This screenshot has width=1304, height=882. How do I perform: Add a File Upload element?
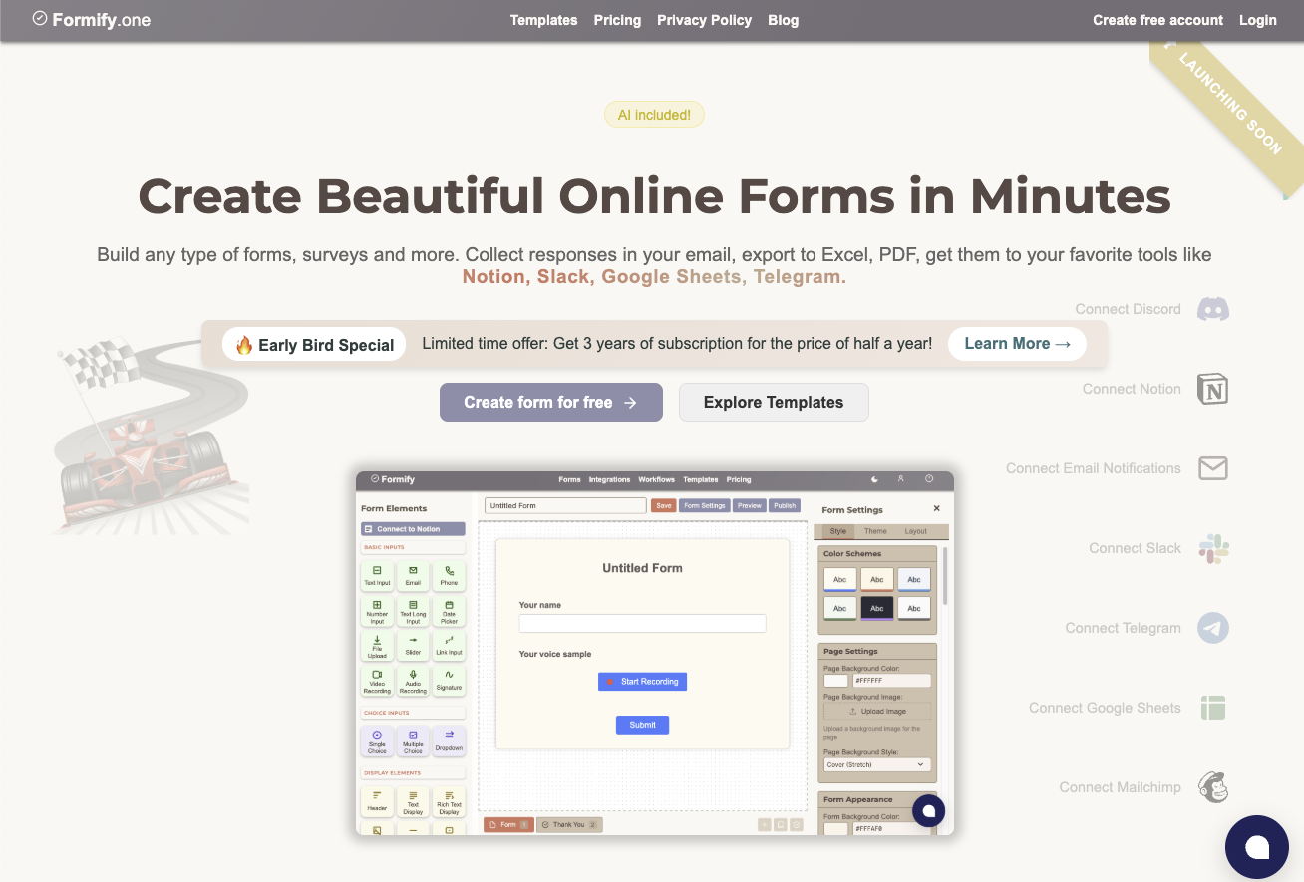pyautogui.click(x=377, y=645)
